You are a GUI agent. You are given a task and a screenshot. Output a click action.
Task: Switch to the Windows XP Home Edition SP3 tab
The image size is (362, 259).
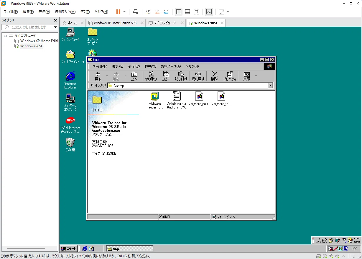(x=116, y=23)
